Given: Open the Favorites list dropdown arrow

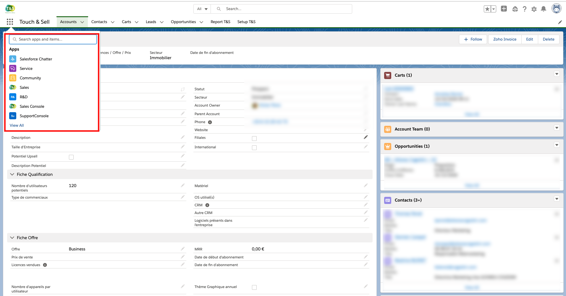Looking at the screenshot, I should coord(494,9).
